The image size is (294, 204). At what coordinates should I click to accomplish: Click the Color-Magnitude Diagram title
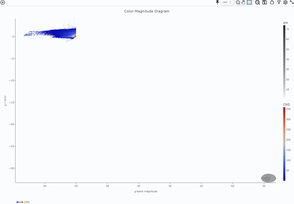147,11
